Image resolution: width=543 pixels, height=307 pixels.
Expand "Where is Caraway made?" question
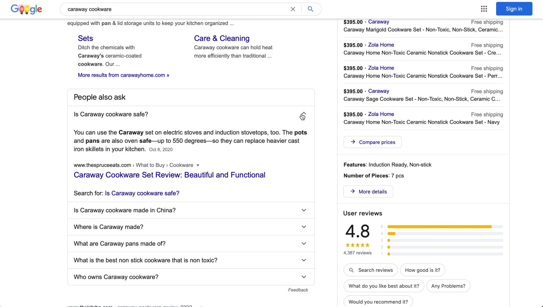[304, 227]
